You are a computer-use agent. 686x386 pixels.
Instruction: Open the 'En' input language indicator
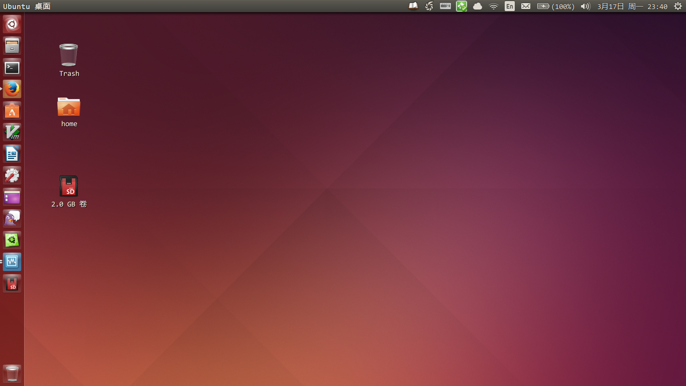point(510,6)
